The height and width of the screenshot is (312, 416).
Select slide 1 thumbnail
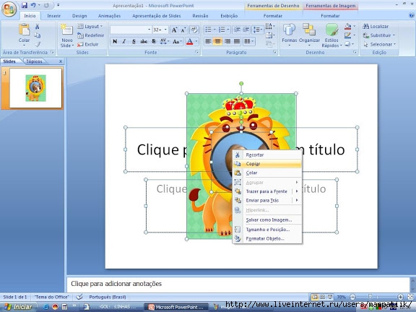point(35,88)
